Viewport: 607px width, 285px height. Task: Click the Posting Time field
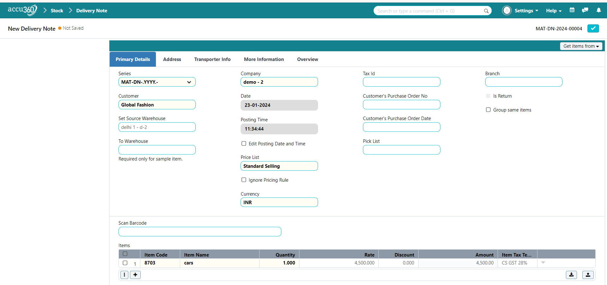[279, 129]
